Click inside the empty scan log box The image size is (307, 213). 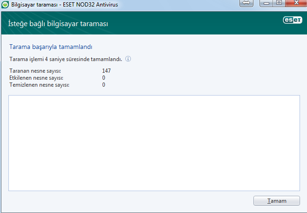pyautogui.click(x=154, y=143)
